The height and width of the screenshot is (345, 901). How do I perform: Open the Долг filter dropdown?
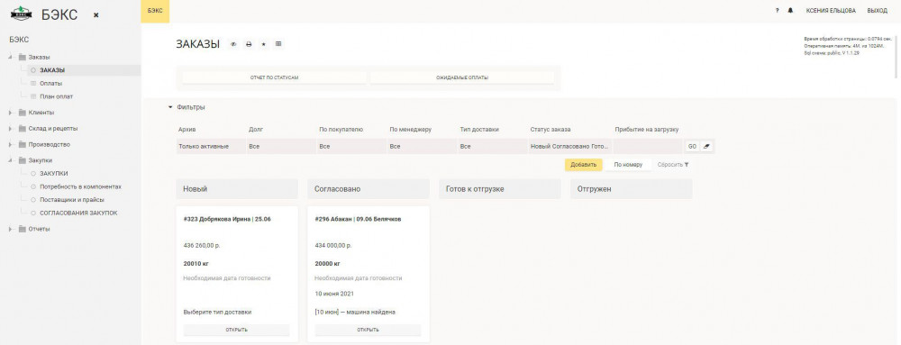point(281,147)
